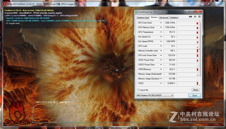Click the Reset button in GPU-Z

[195, 90]
